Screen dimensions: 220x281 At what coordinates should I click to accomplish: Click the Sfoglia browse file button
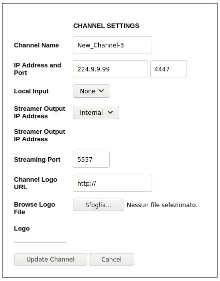[98, 205]
